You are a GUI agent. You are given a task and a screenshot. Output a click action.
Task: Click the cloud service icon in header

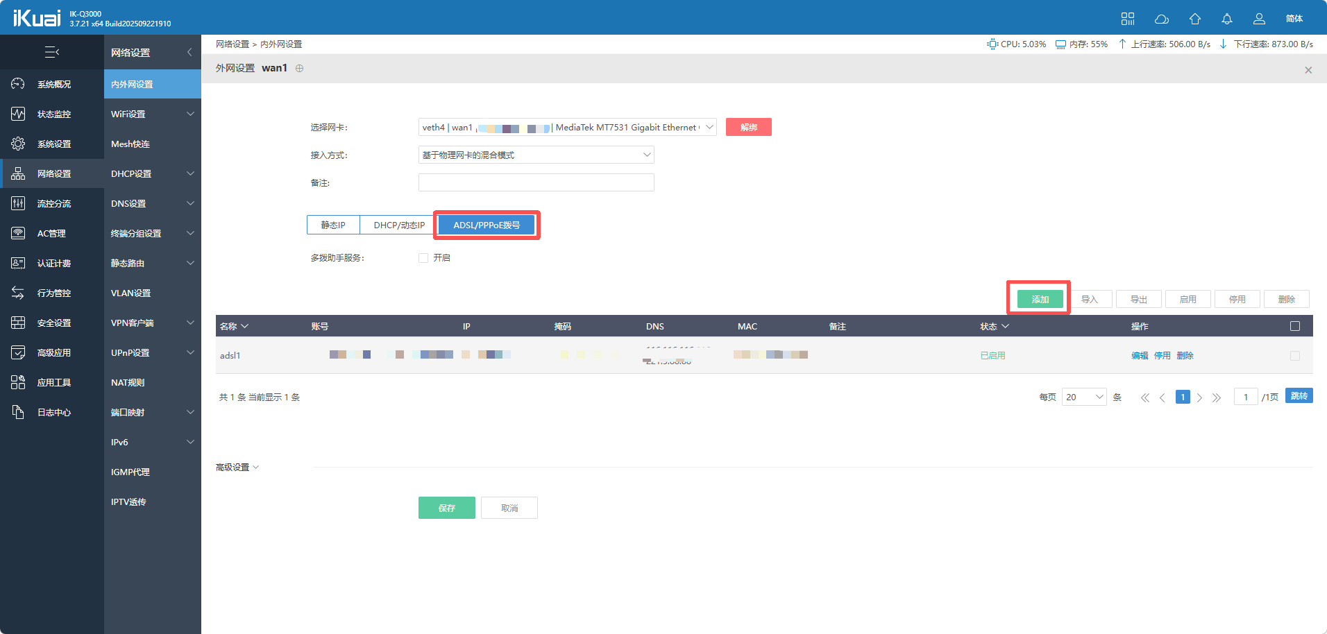coord(1161,19)
